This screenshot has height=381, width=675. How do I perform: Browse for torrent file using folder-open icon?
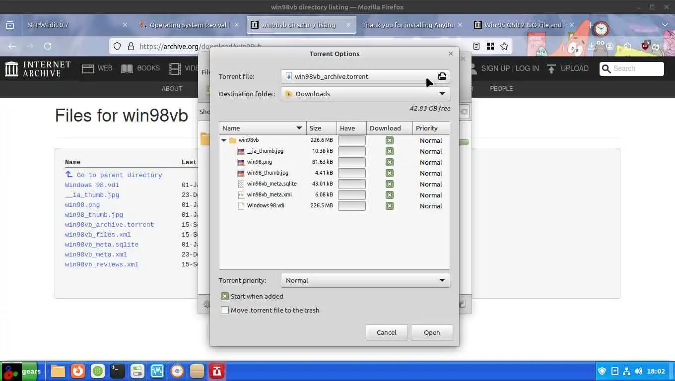coord(442,76)
